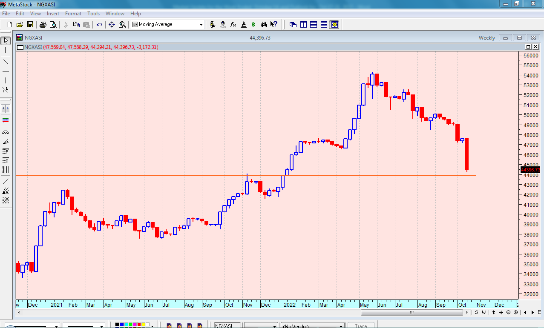The height and width of the screenshot is (328, 544).
Task: Select the trendline drawing tool
Action: coord(6,62)
